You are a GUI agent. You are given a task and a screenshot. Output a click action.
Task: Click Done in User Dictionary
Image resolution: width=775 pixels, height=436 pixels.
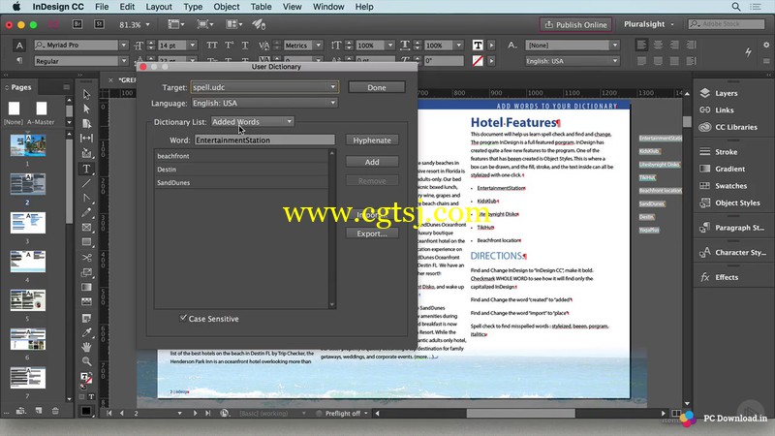377,87
